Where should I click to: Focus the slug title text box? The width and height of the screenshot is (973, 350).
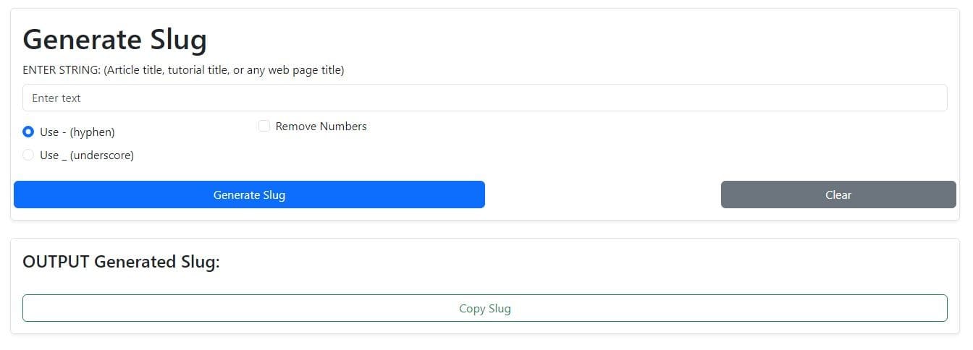click(x=484, y=98)
